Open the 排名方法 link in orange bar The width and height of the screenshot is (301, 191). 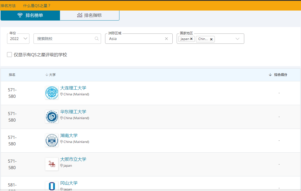click(8, 6)
